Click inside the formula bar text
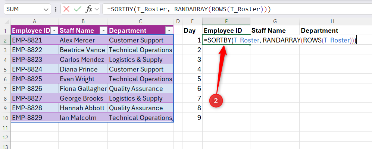Viewport: 372px width, 149px height. 189,9
